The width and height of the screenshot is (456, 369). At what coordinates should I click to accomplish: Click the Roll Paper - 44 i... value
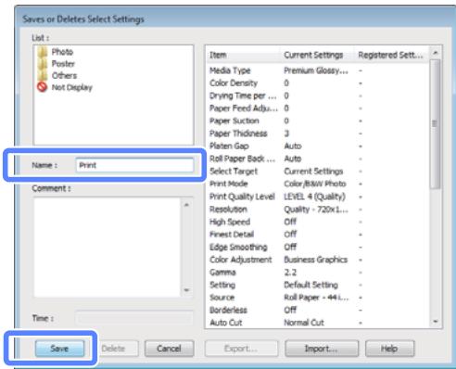[316, 298]
